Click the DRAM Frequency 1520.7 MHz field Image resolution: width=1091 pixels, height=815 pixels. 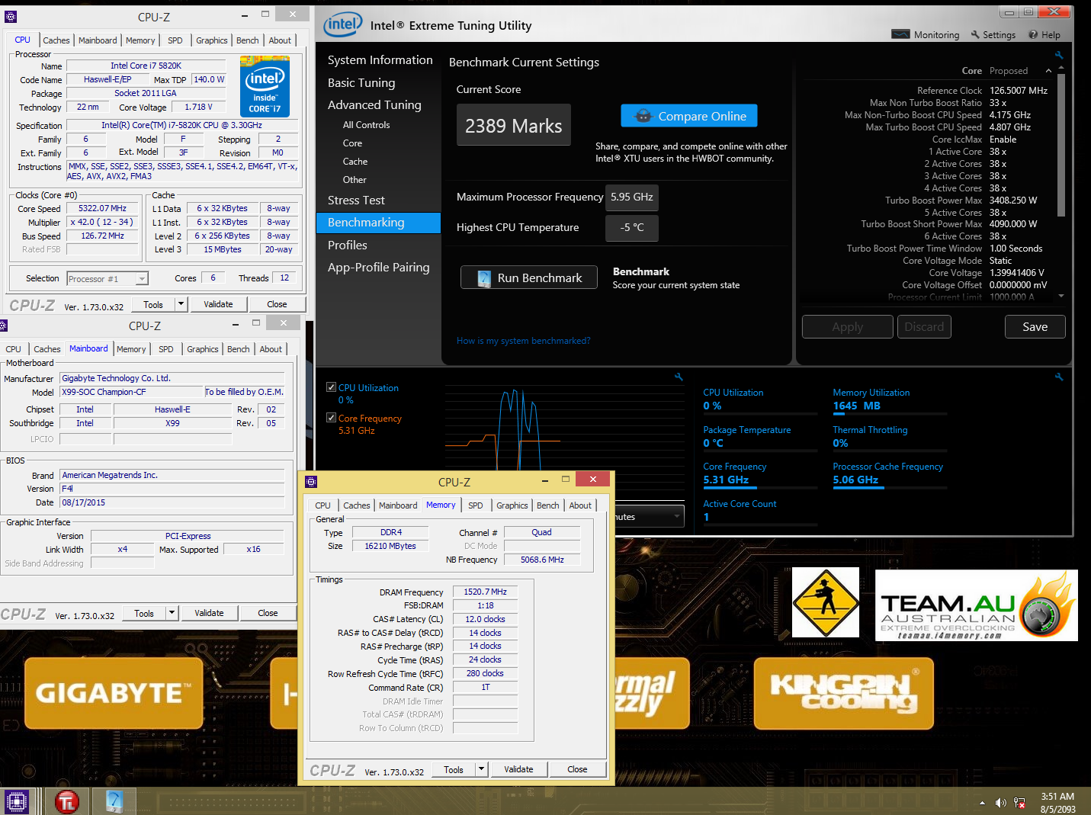click(x=485, y=592)
